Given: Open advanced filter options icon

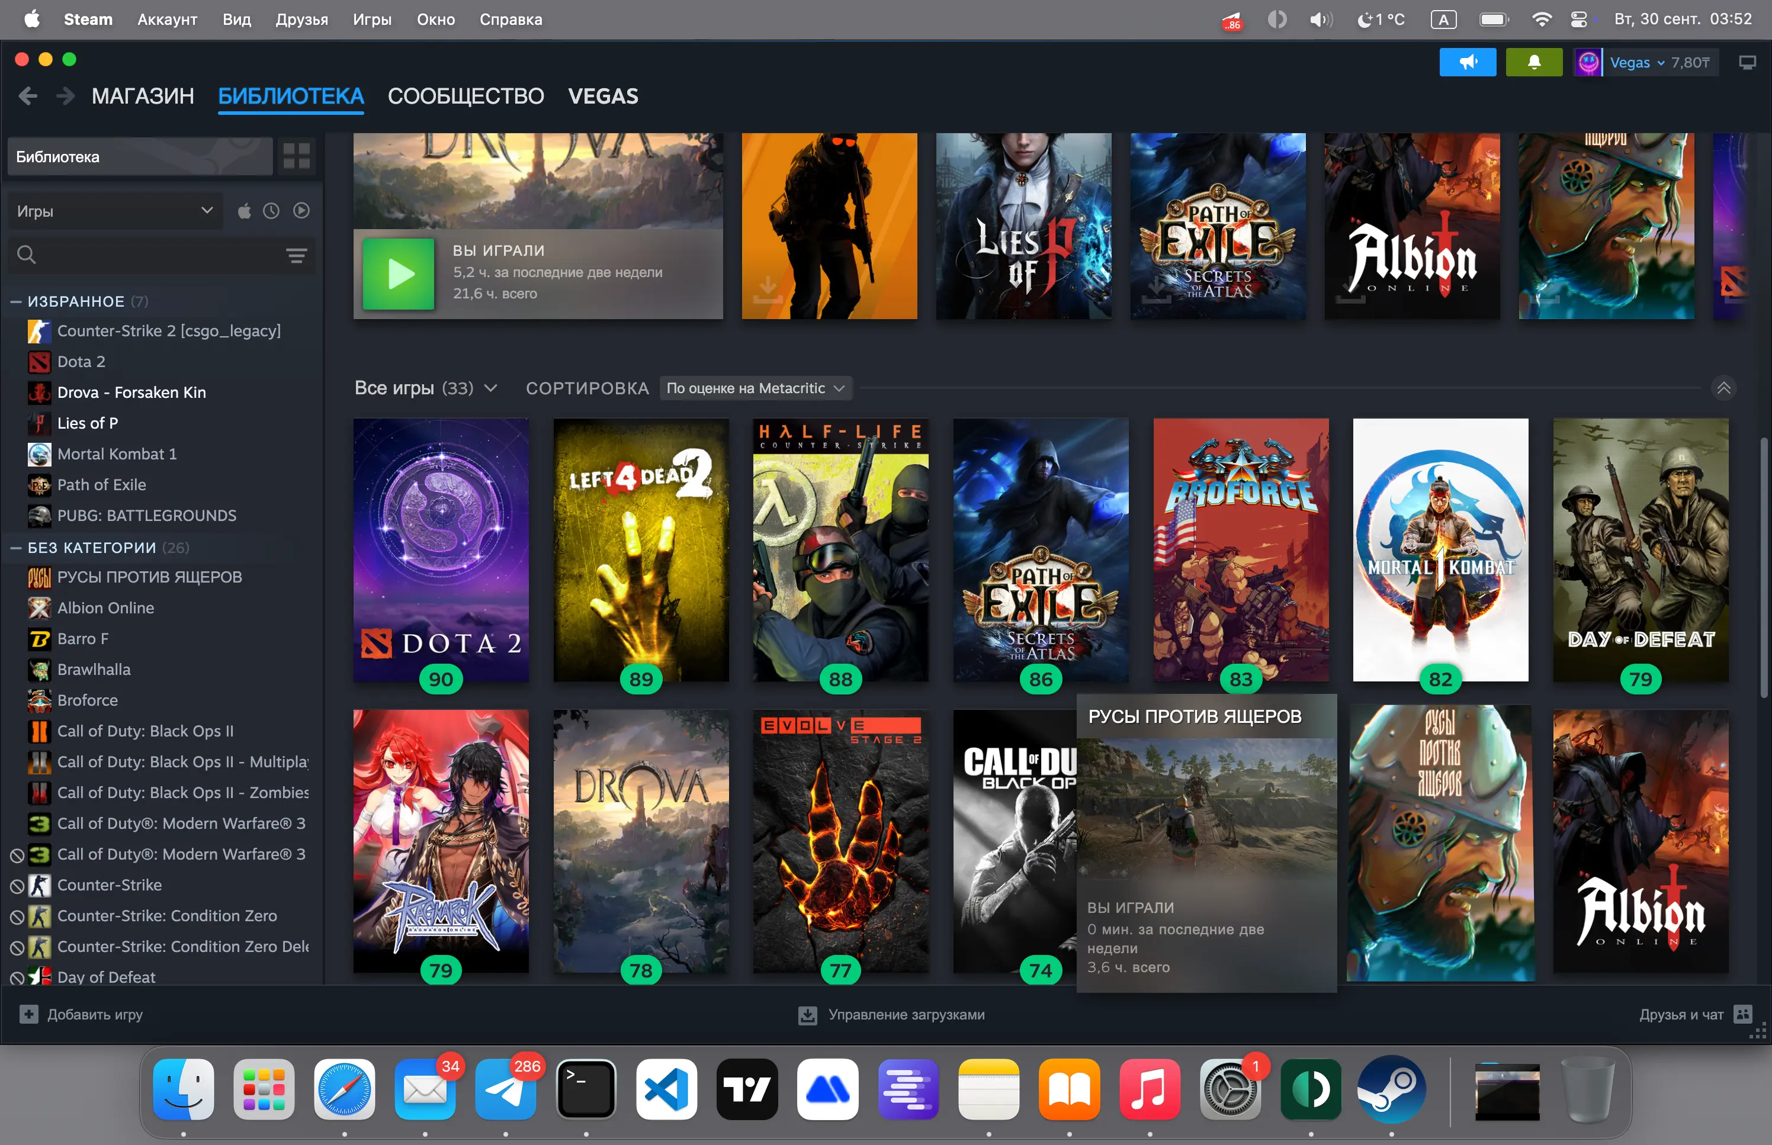Looking at the screenshot, I should [x=297, y=256].
